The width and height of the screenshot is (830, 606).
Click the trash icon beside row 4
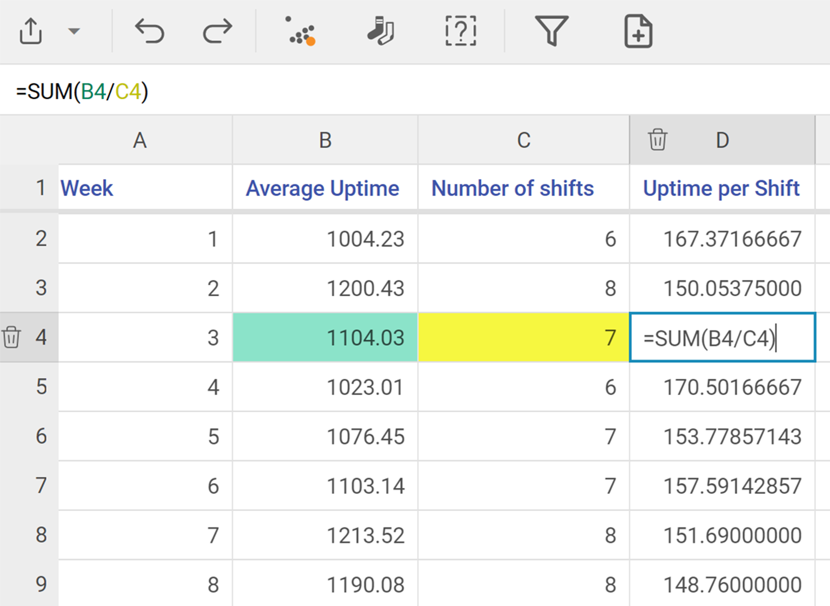(x=11, y=337)
